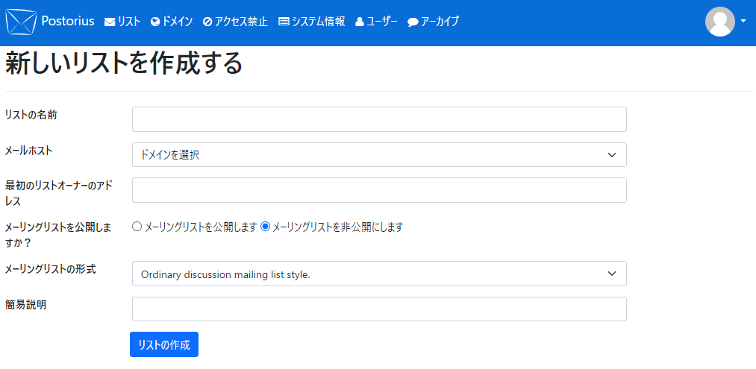Click the speech bubble icon beside アーカイブ

[413, 22]
